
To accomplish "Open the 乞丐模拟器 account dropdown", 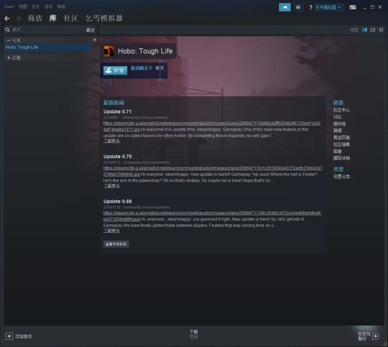I will point(328,7).
